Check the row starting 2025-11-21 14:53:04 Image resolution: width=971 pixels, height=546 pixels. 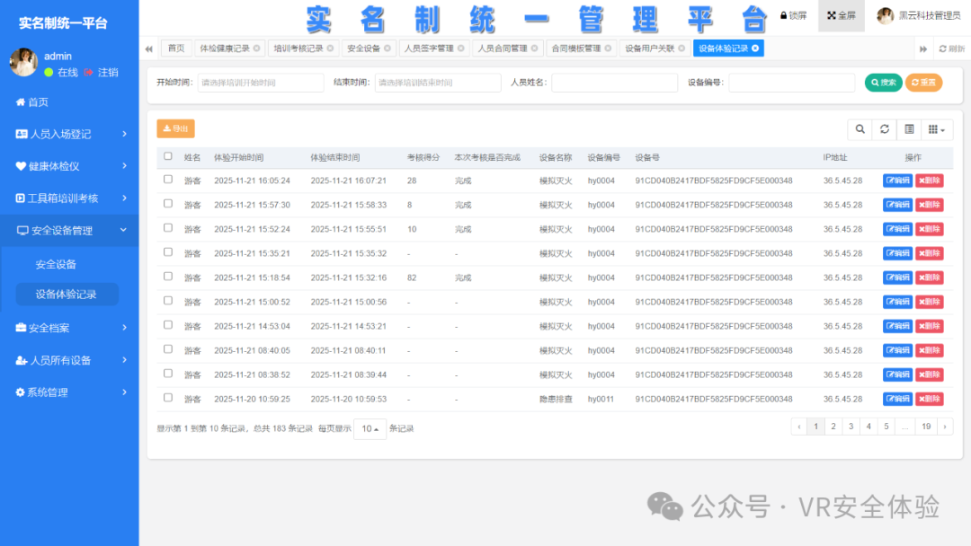point(168,324)
